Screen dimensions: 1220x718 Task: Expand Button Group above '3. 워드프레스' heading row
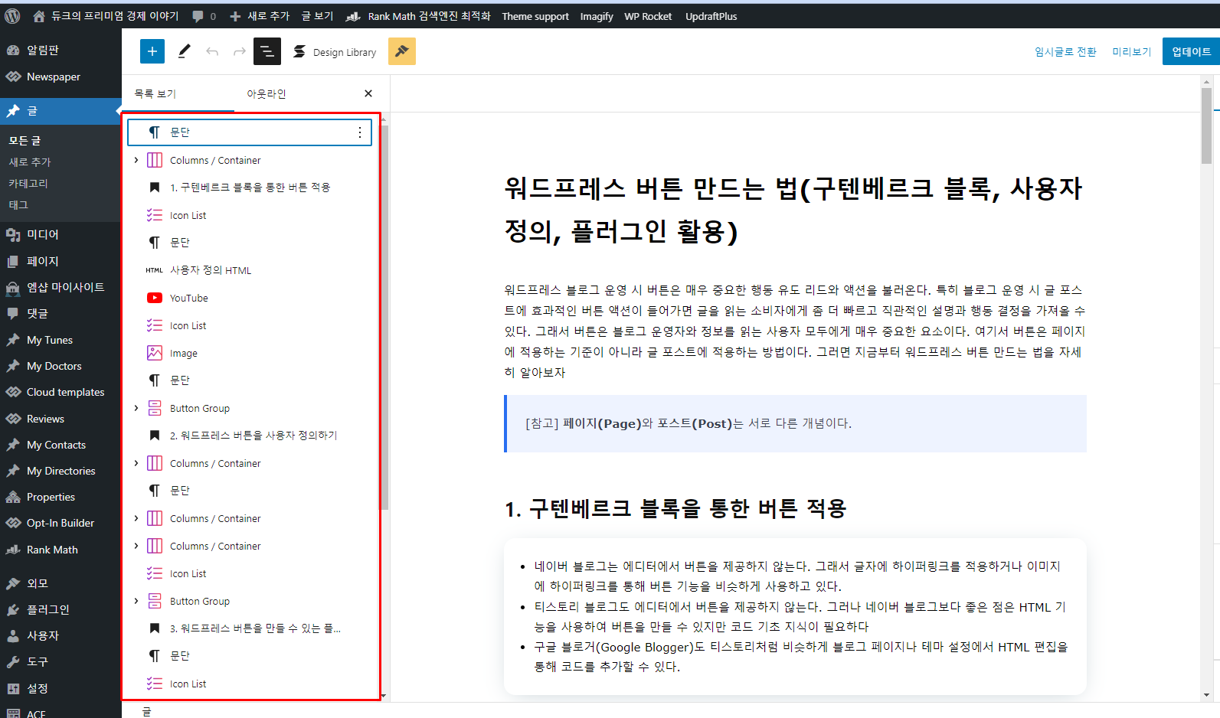point(136,601)
